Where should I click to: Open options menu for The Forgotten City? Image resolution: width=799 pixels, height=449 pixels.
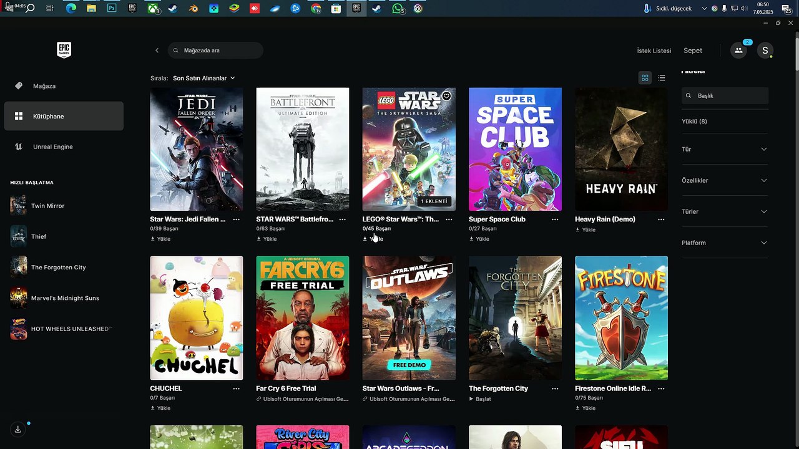click(x=555, y=389)
